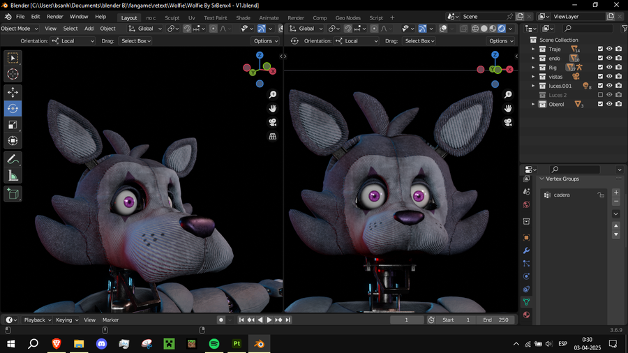Image resolution: width=628 pixels, height=353 pixels.
Task: Add a new vertex group with plus button
Action: (x=616, y=193)
